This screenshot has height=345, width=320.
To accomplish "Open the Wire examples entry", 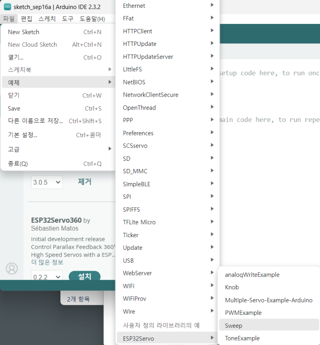I will (x=168, y=312).
